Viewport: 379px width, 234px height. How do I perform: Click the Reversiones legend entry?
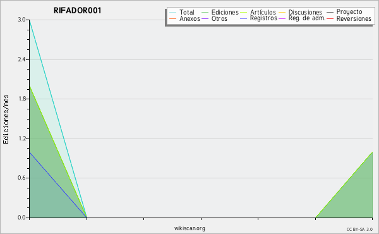349,18
